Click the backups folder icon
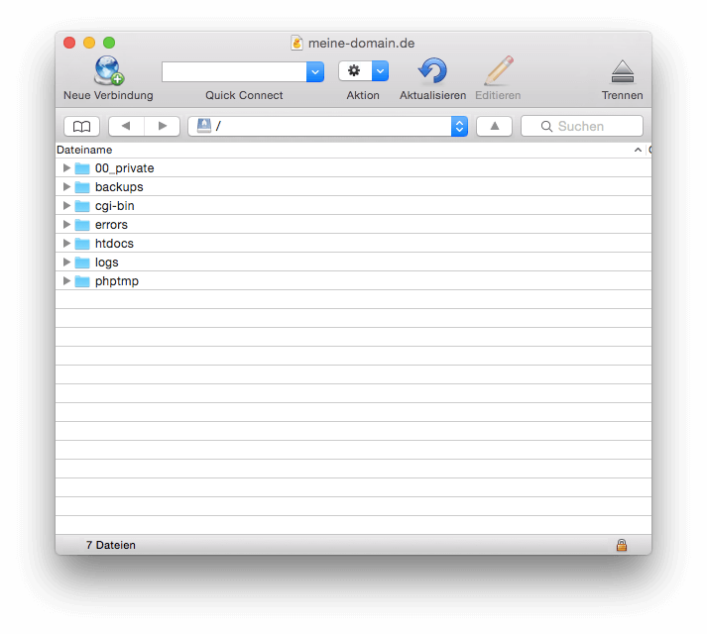 pyautogui.click(x=82, y=187)
